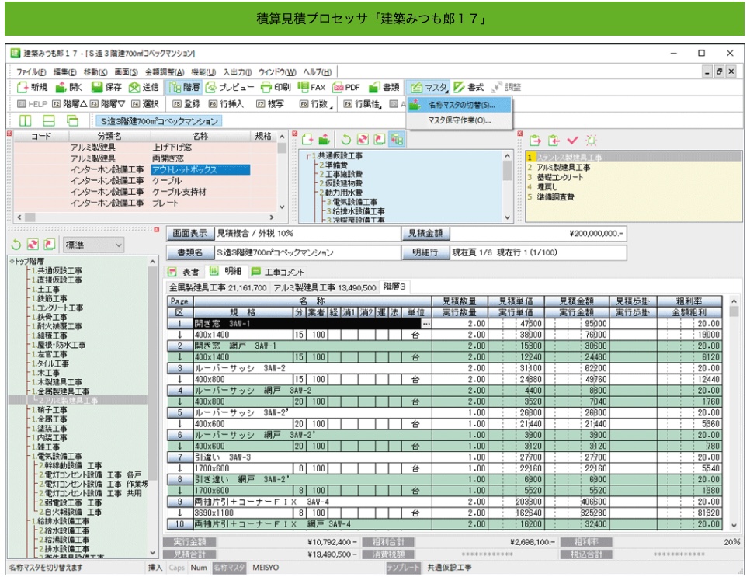
Task: Click the HELP F1 button
Action: (32, 104)
